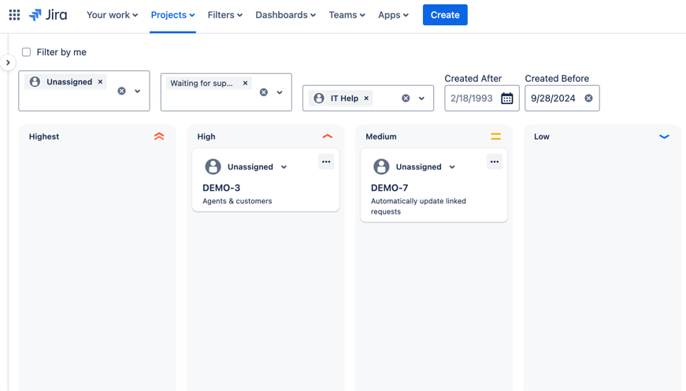The image size is (686, 391).
Task: Open more actions on DEMO-3 card
Action: 326,162
